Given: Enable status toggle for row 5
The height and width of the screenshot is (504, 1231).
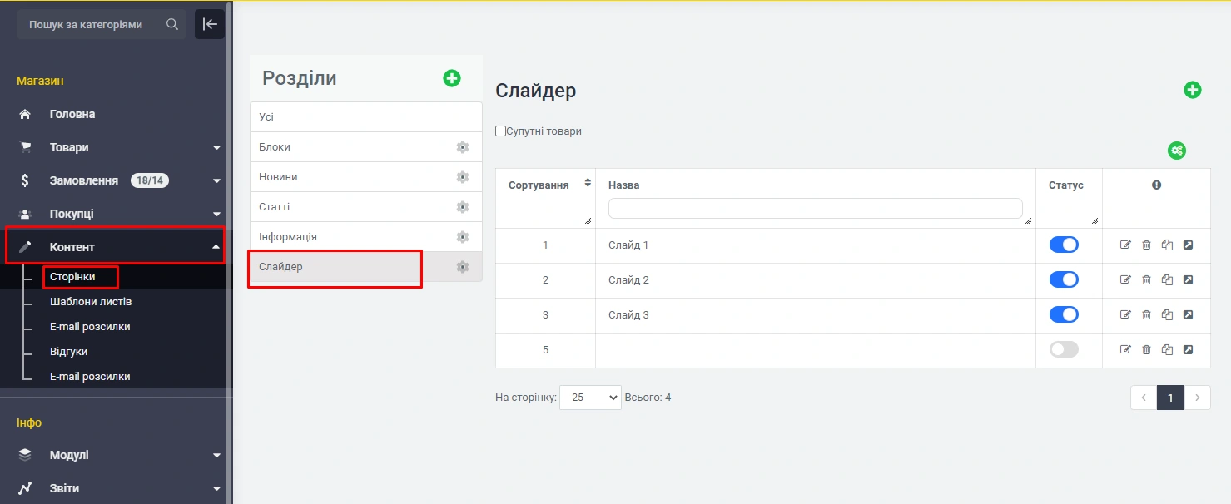Looking at the screenshot, I should coord(1064,349).
